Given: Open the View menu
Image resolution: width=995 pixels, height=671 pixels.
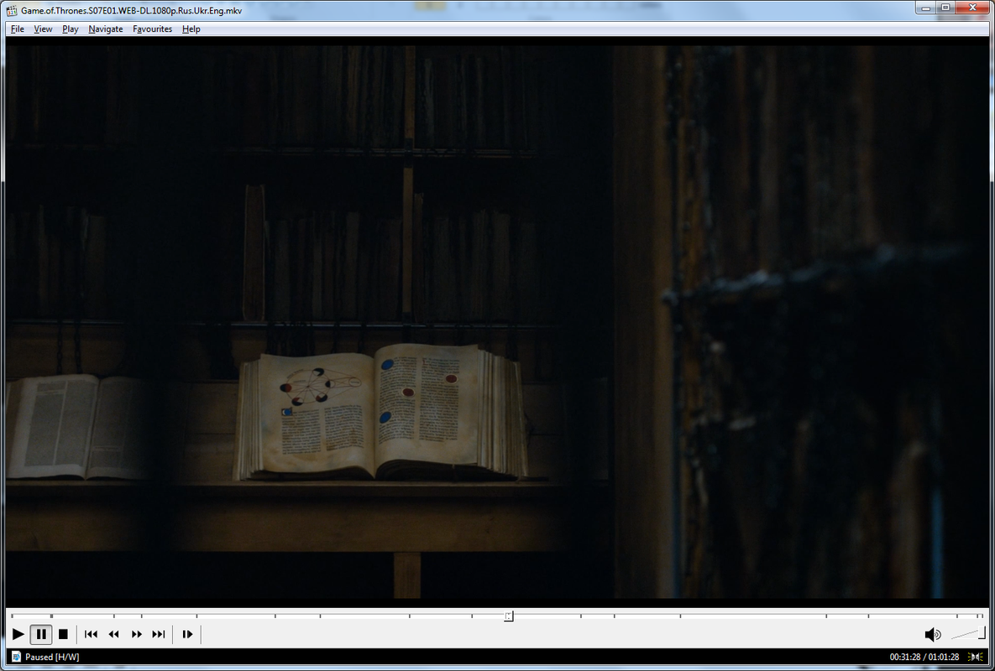Looking at the screenshot, I should coord(43,29).
